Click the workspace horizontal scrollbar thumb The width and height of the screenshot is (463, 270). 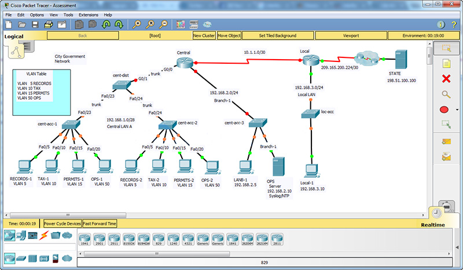pos(68,215)
